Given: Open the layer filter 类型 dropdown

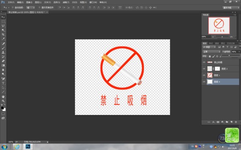Looking at the screenshot, I should pos(209,47).
